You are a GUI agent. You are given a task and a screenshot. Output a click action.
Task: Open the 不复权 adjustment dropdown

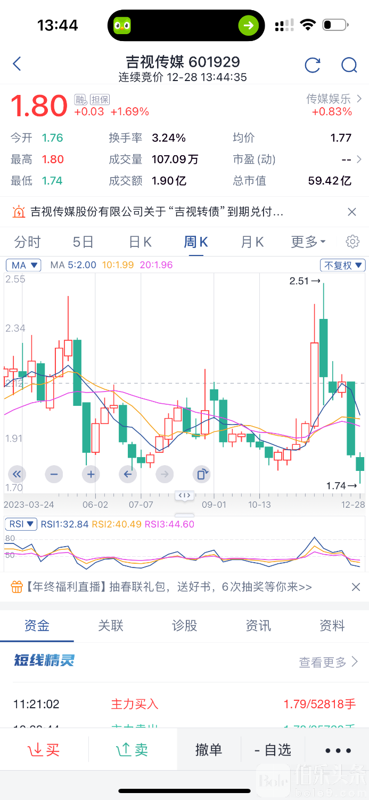coord(342,265)
